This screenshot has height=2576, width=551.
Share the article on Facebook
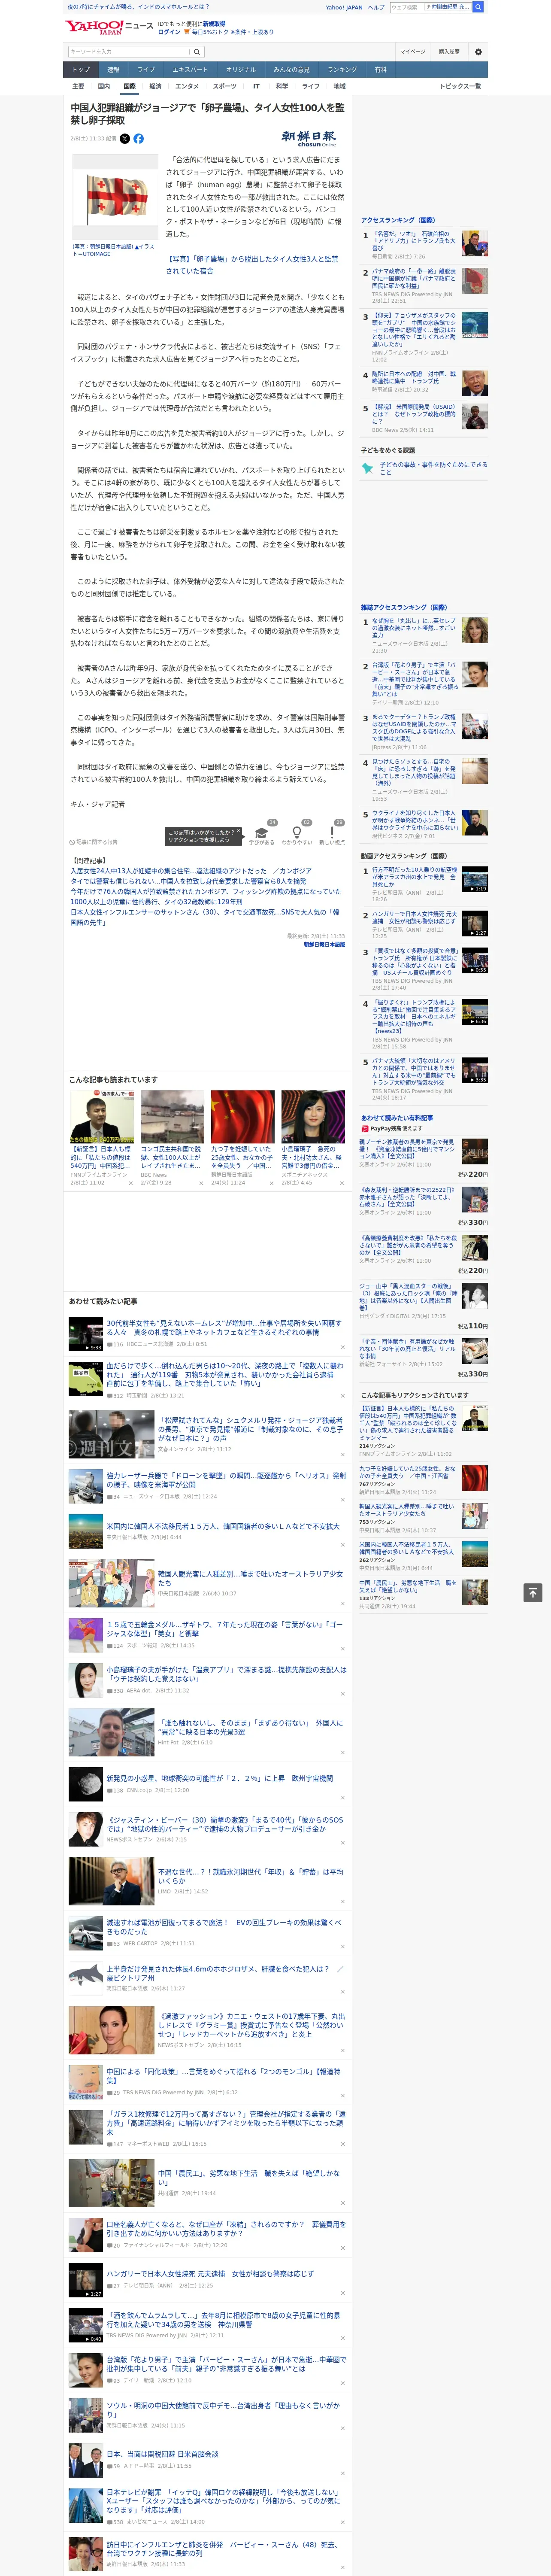click(x=138, y=139)
